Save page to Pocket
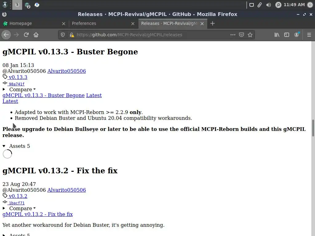 (241, 35)
